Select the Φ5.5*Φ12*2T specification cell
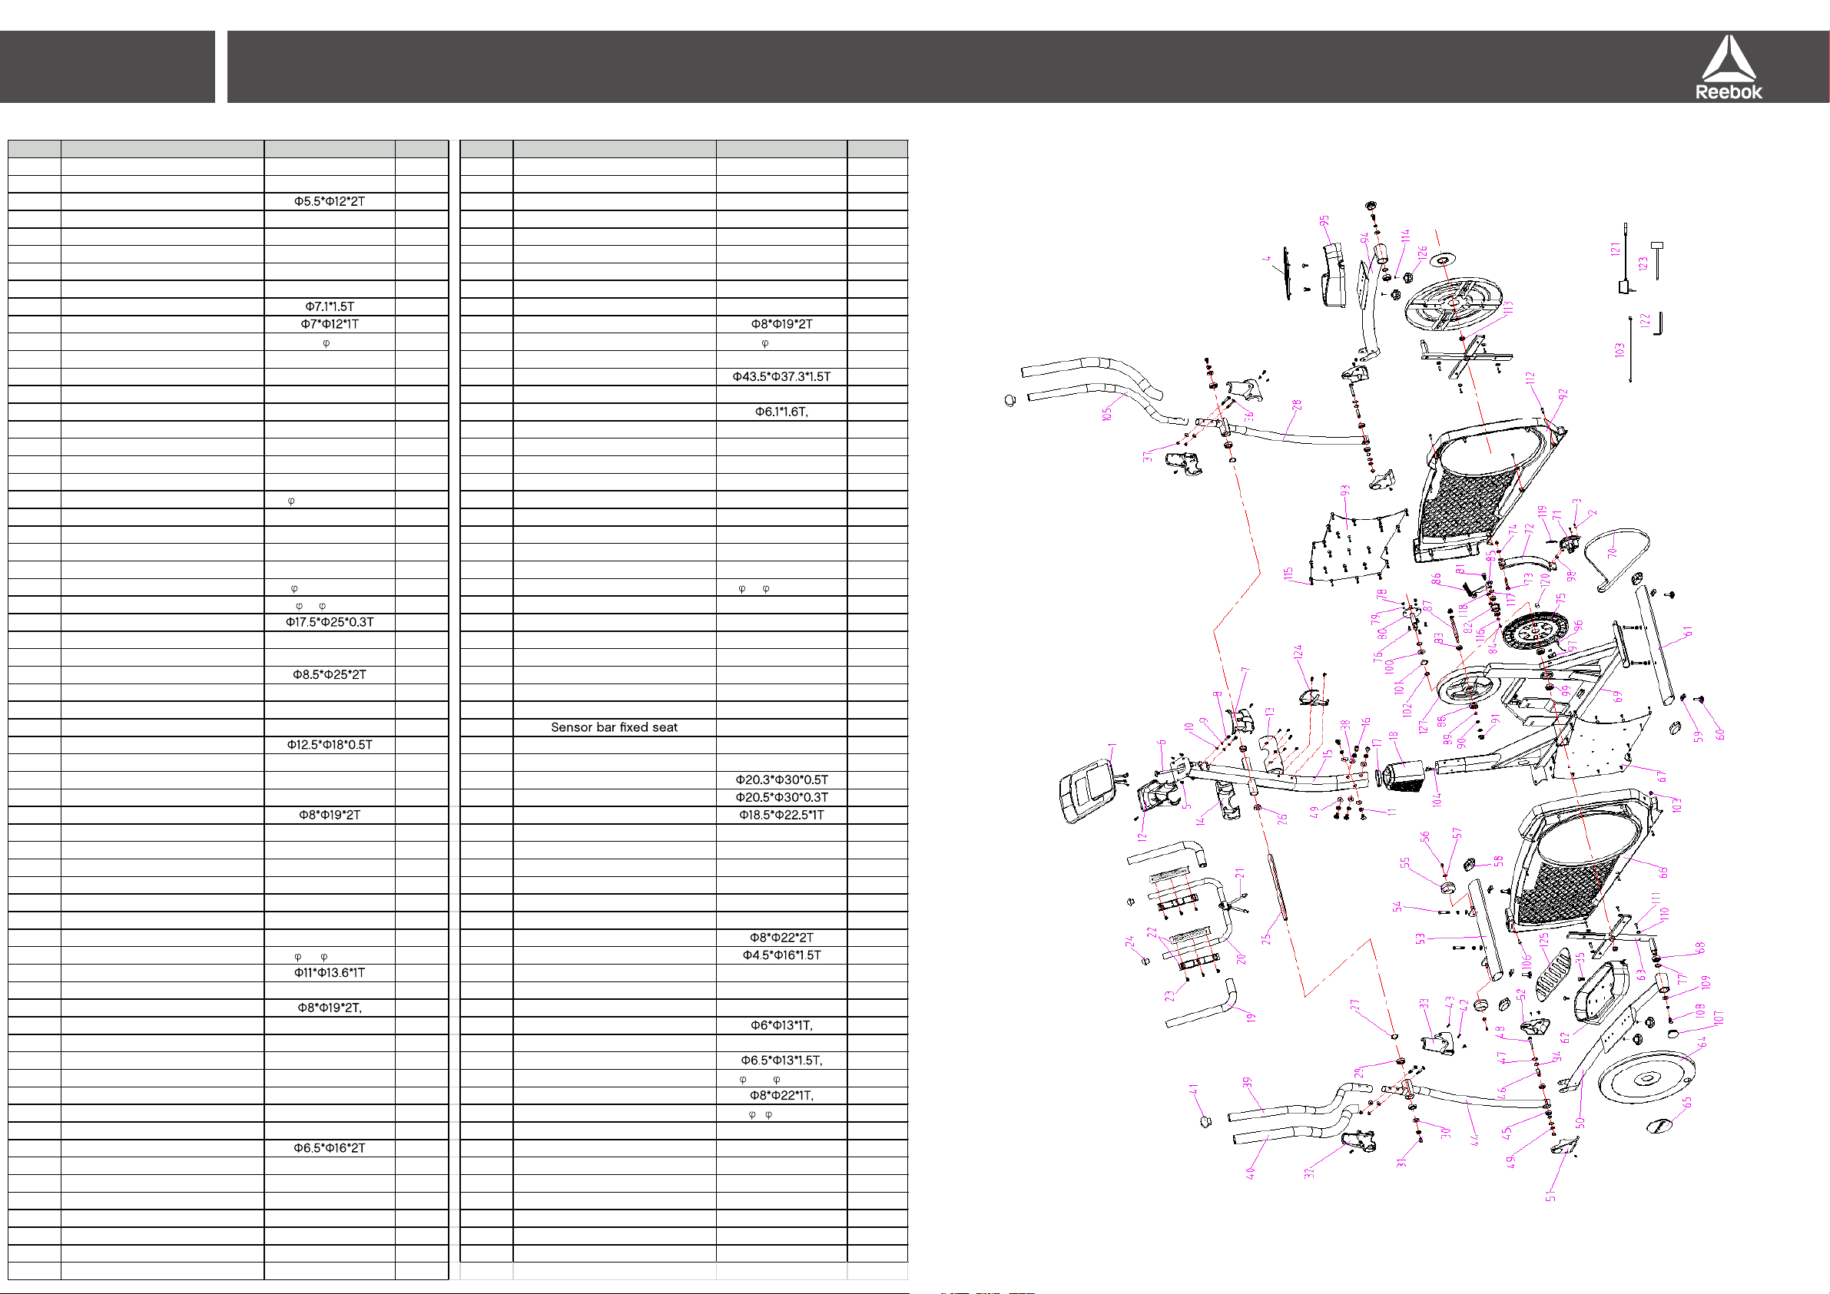The image size is (1830, 1294). coord(329,202)
